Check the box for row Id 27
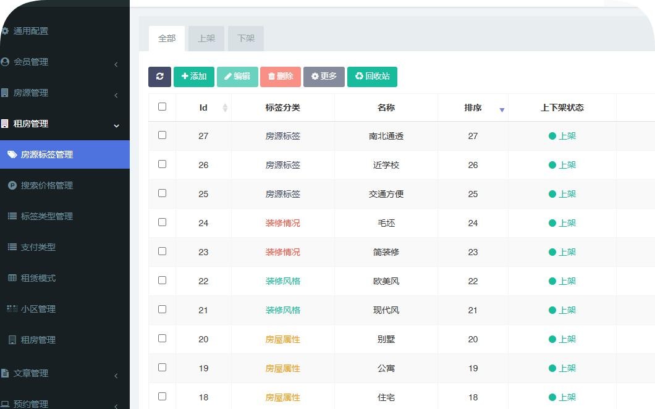655x409 pixels. 162,135
